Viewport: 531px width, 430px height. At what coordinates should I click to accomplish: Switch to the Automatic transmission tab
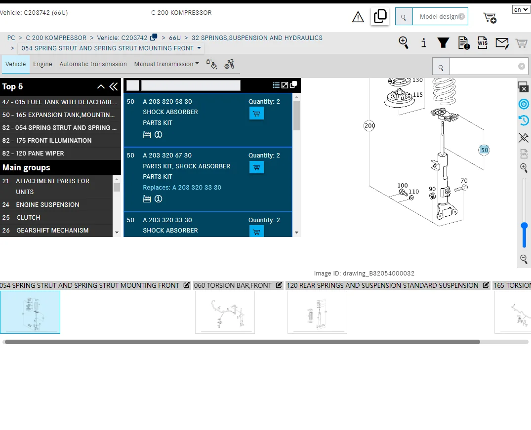[x=93, y=64]
